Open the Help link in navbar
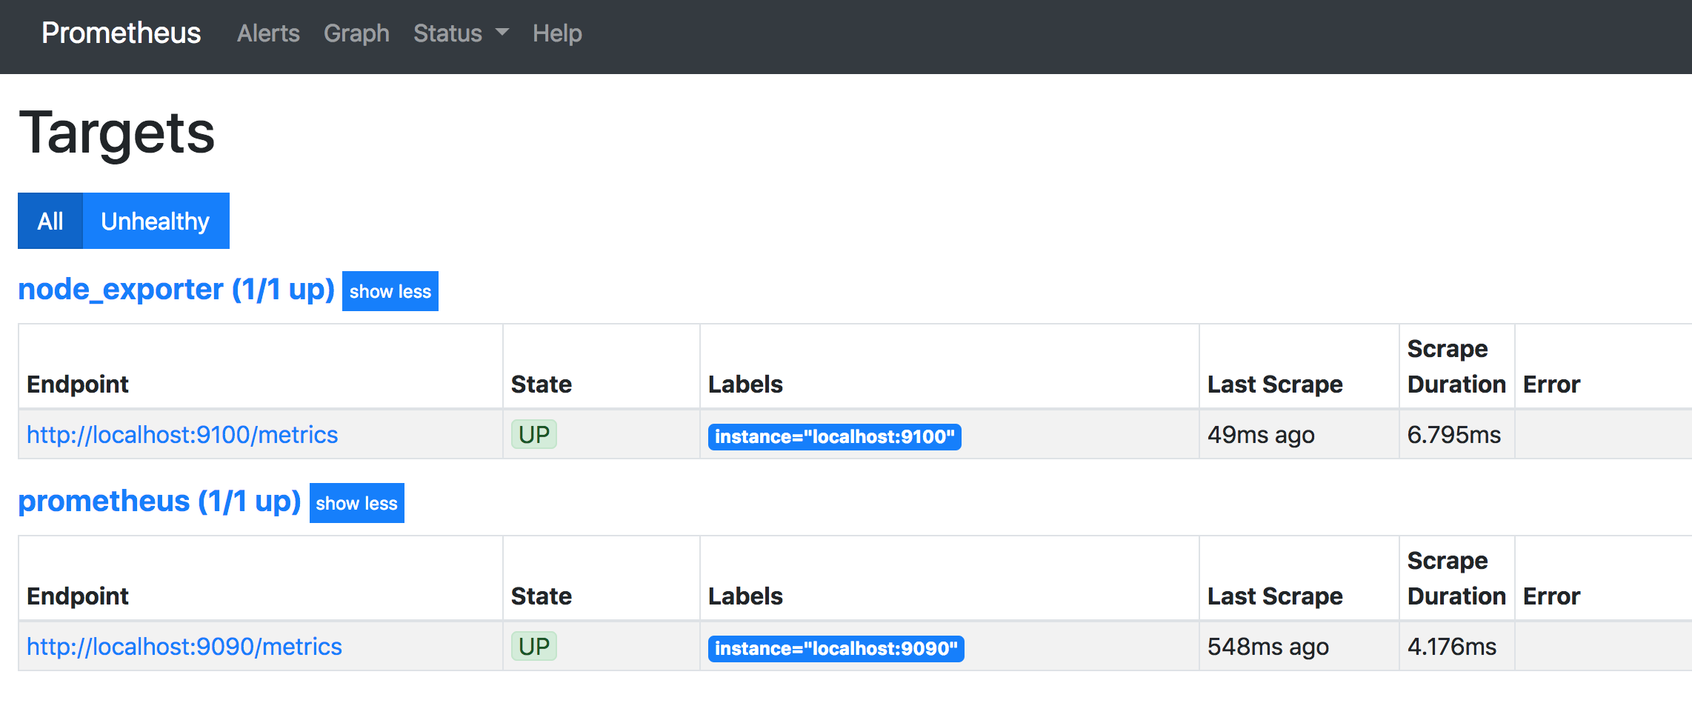This screenshot has height=726, width=1692. [x=557, y=33]
